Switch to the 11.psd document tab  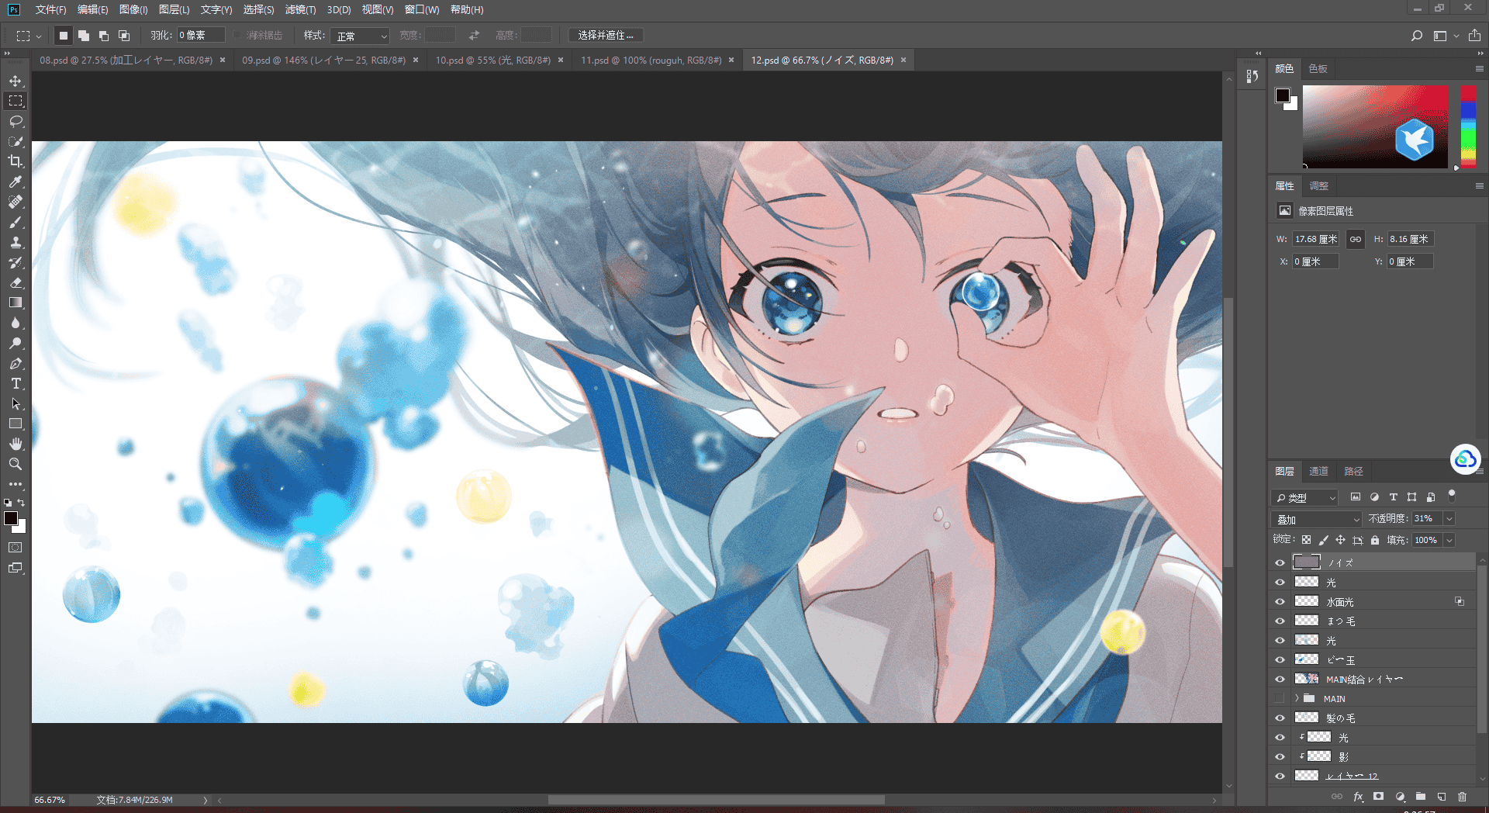[x=651, y=60]
